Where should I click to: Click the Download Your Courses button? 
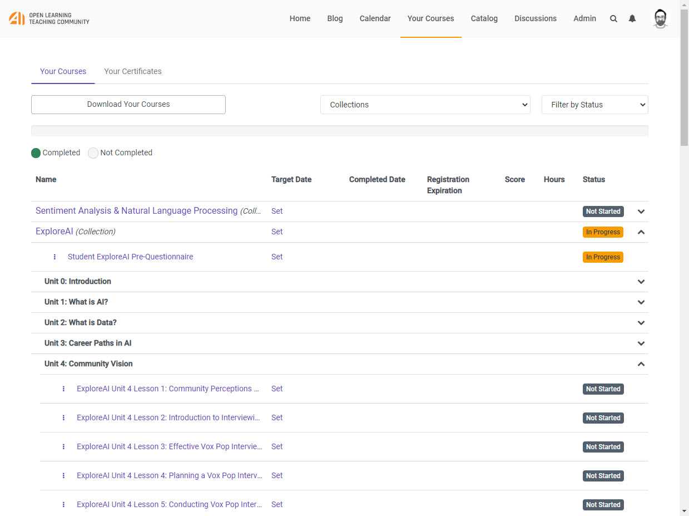click(x=128, y=105)
